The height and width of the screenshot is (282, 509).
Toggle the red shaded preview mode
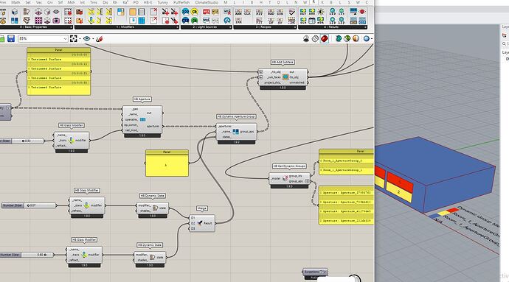coord(324,39)
